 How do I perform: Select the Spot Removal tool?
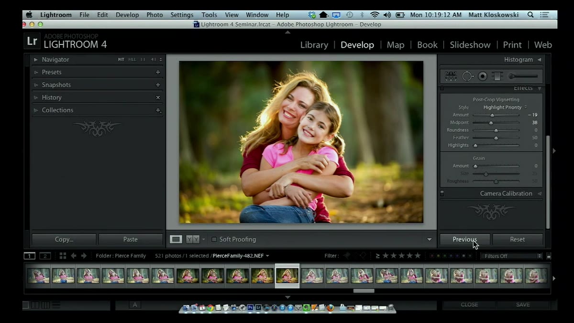[x=468, y=76]
